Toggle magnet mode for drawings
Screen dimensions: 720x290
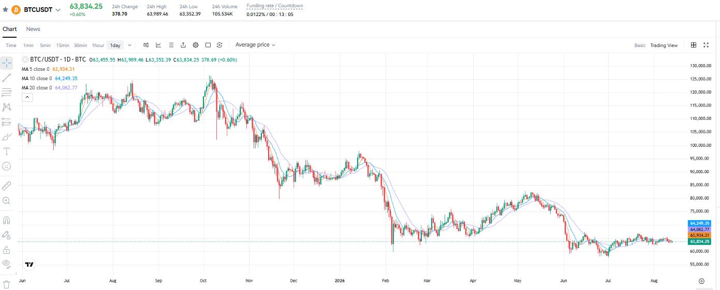click(x=7, y=220)
